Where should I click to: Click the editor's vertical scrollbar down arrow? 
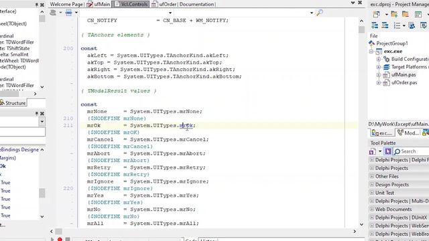tap(361, 225)
